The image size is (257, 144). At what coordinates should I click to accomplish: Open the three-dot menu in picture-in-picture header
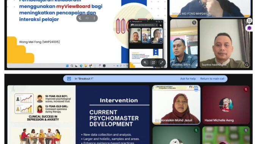pyautogui.click(x=157, y=25)
